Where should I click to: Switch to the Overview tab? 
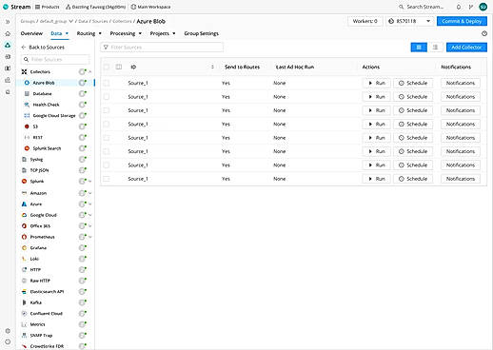click(x=31, y=33)
